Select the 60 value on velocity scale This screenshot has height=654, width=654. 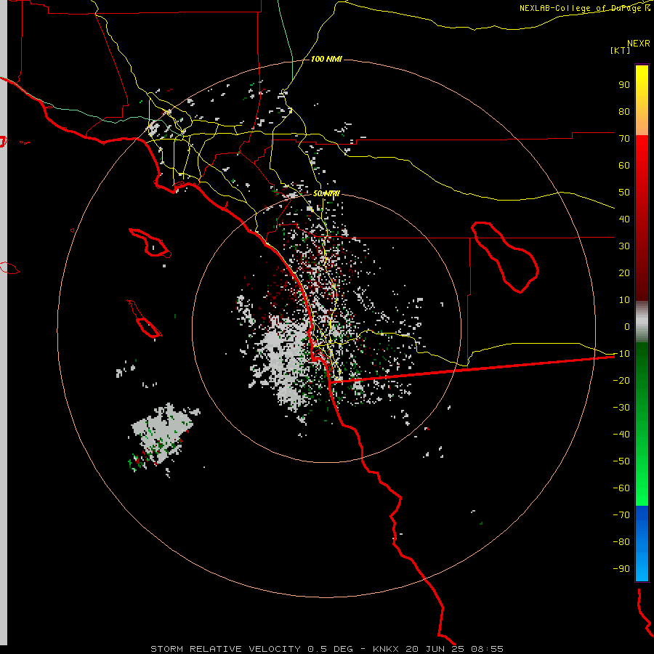point(624,166)
